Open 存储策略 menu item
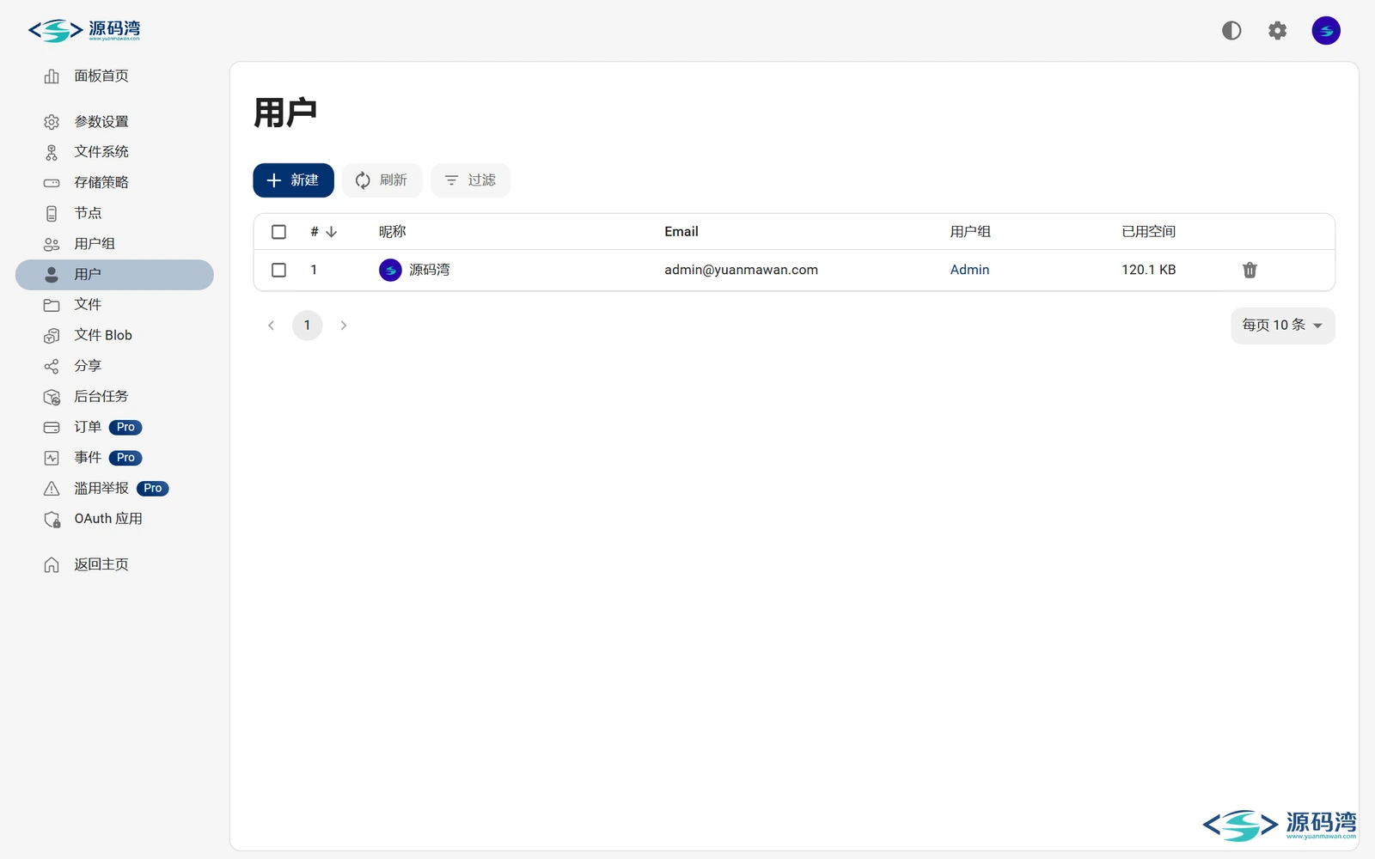The width and height of the screenshot is (1375, 859). point(114,183)
